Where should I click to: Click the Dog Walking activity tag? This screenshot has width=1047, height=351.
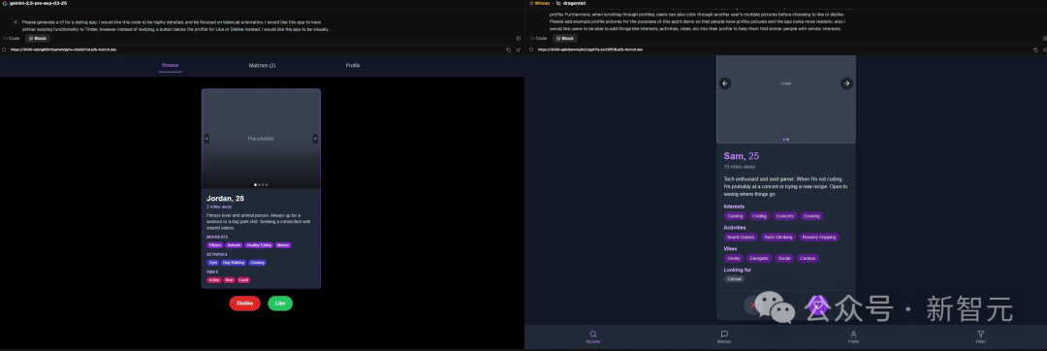234,262
